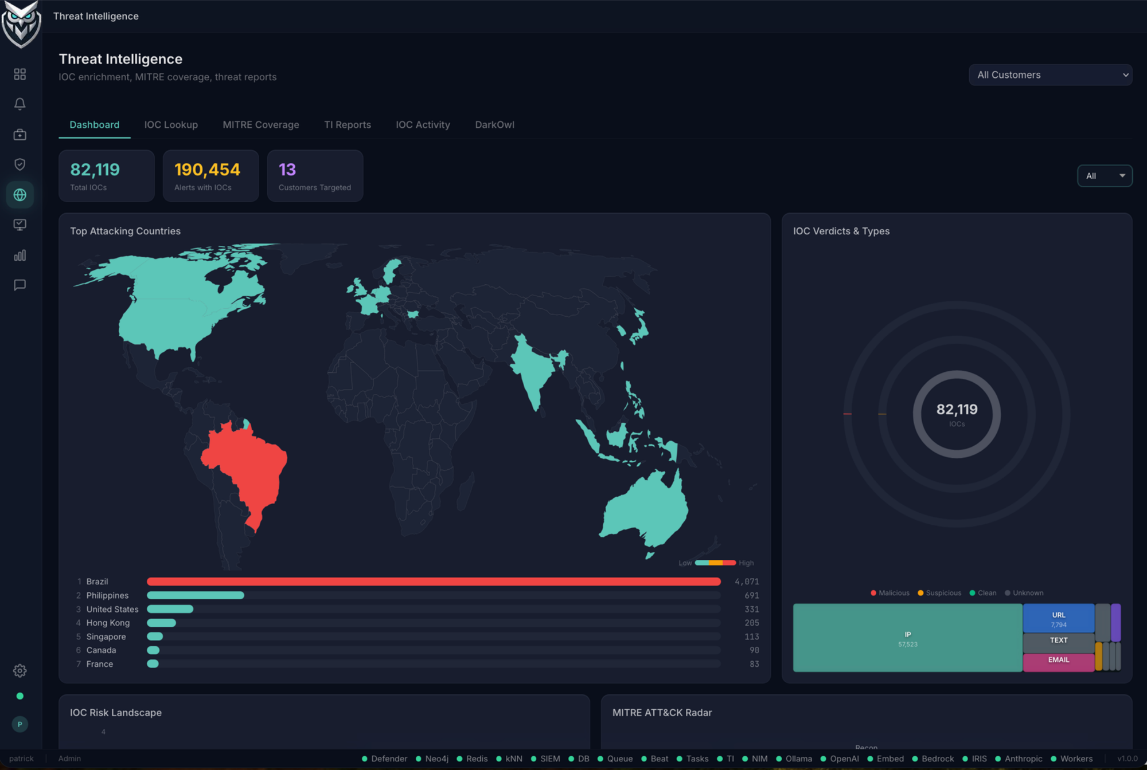Click the Queue status indicator

[x=615, y=759]
